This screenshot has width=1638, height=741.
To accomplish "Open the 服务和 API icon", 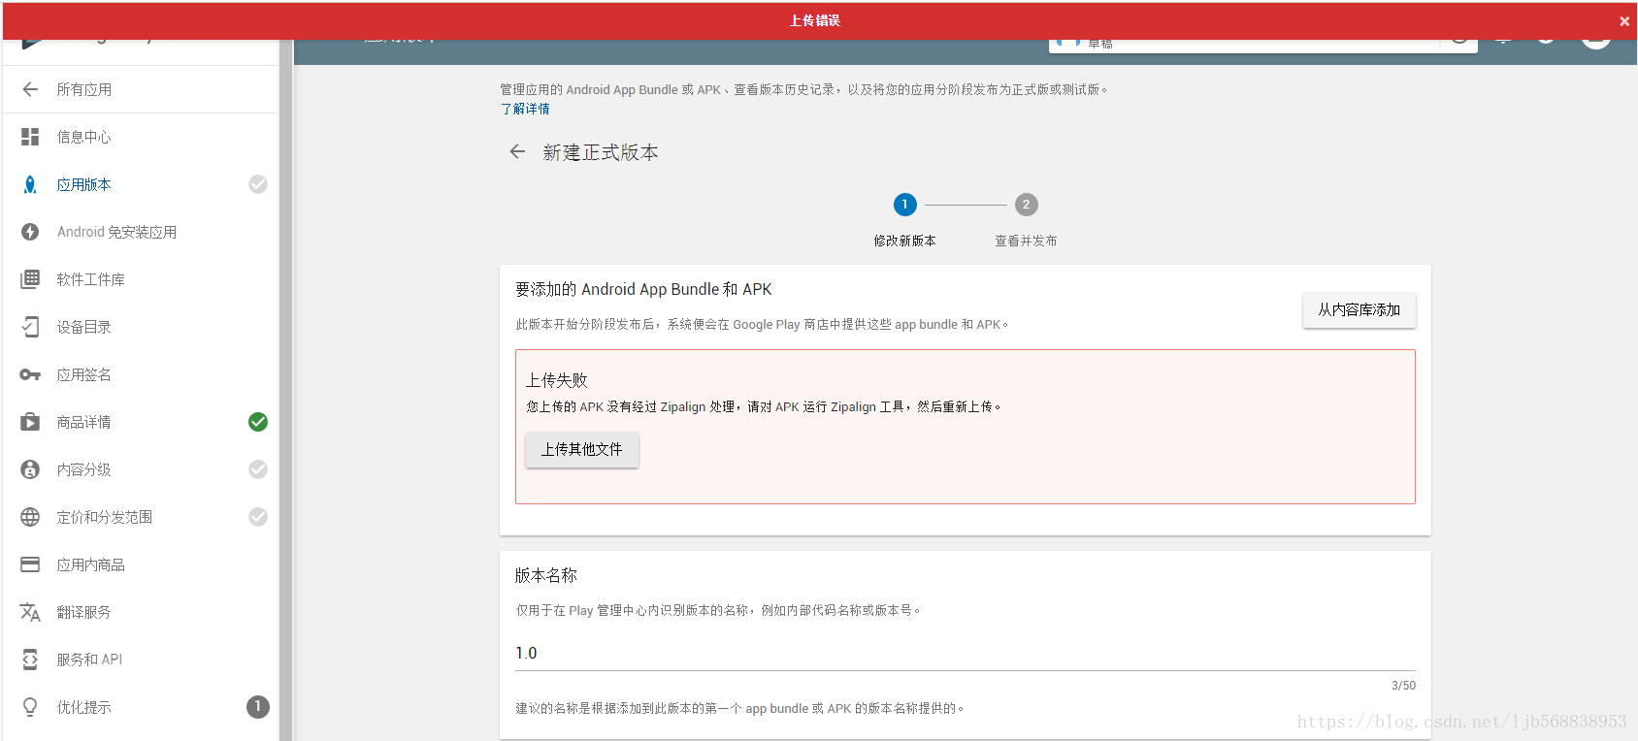I will [30, 660].
